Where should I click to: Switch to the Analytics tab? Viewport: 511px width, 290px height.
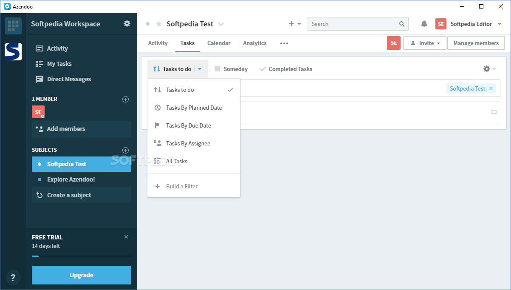pyautogui.click(x=255, y=43)
